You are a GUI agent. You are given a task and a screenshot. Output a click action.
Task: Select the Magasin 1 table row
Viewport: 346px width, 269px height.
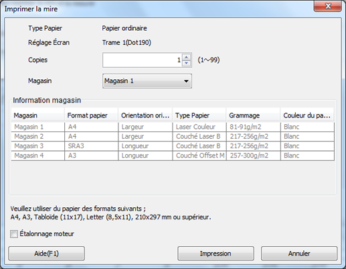pyautogui.click(x=173, y=127)
